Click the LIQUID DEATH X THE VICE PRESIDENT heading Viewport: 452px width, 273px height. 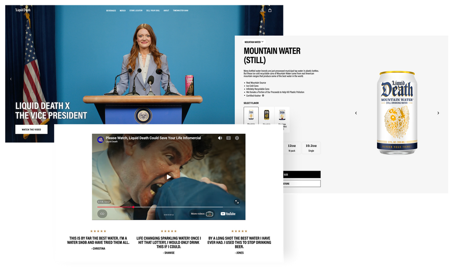tap(51, 111)
